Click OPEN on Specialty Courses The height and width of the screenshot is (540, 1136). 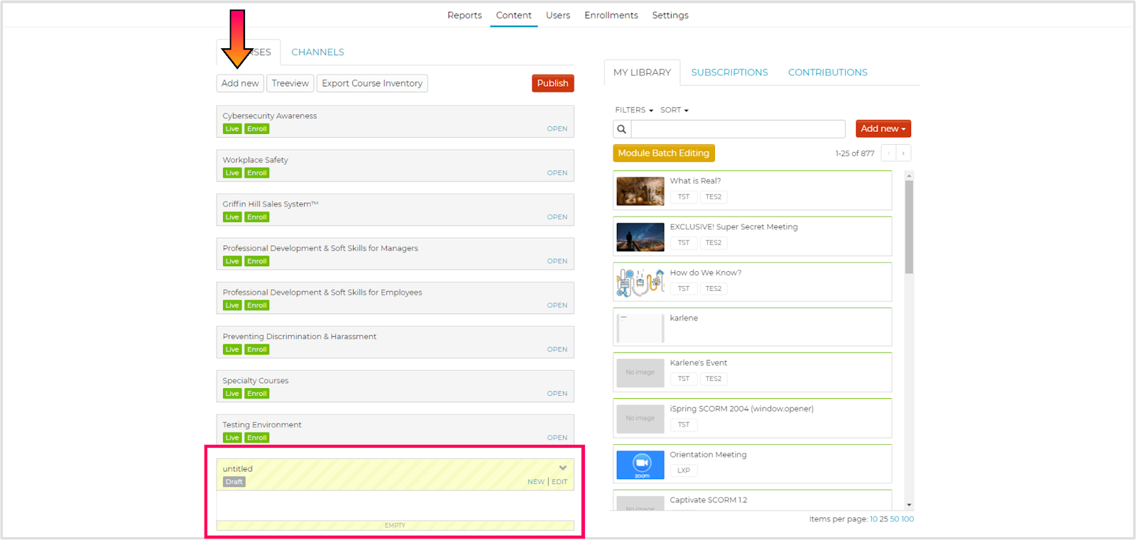point(557,394)
